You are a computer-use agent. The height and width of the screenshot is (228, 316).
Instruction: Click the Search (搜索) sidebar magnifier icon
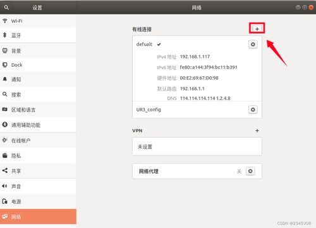click(x=4, y=94)
